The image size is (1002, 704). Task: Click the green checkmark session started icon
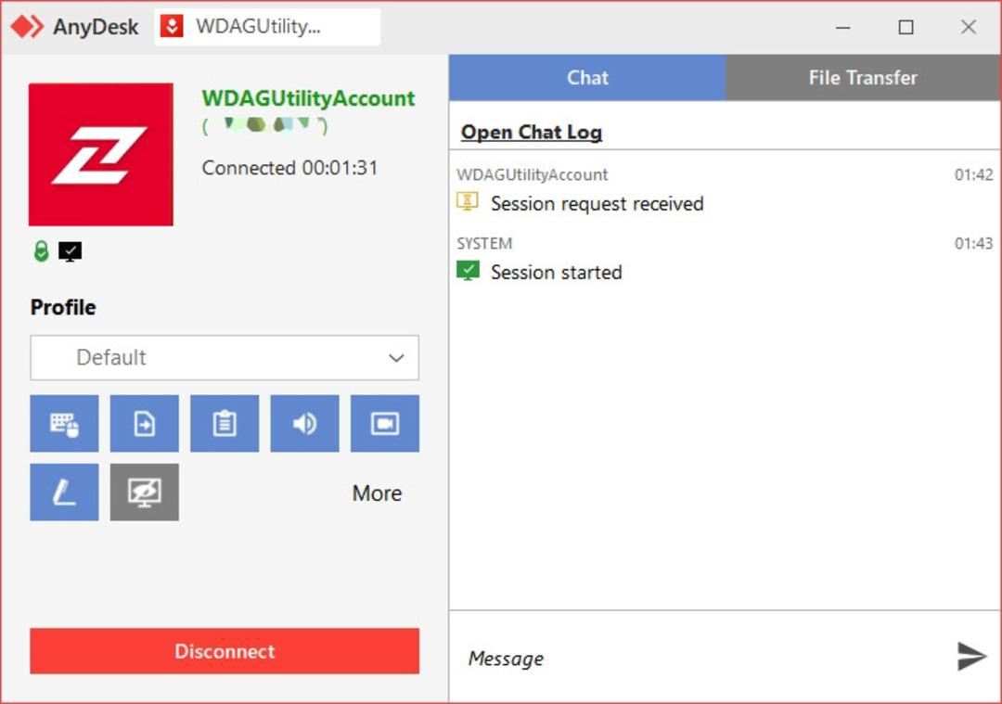click(x=468, y=271)
